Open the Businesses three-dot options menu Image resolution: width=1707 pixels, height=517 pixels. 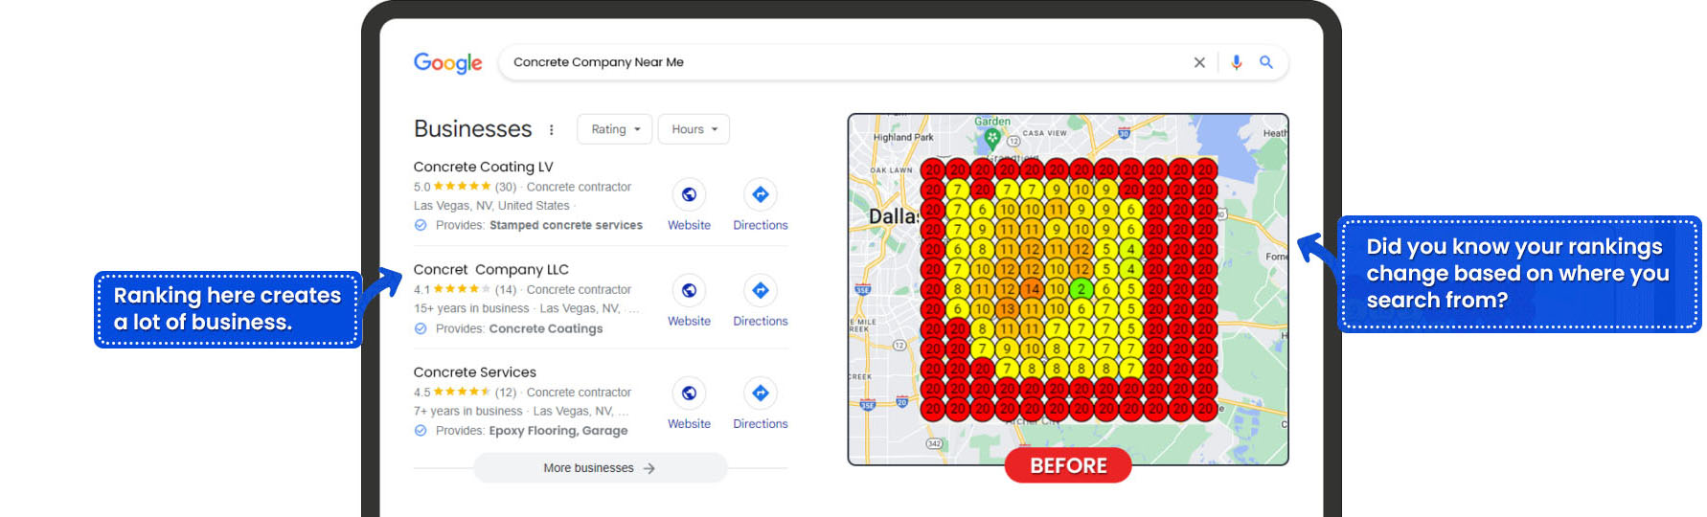pos(551,129)
